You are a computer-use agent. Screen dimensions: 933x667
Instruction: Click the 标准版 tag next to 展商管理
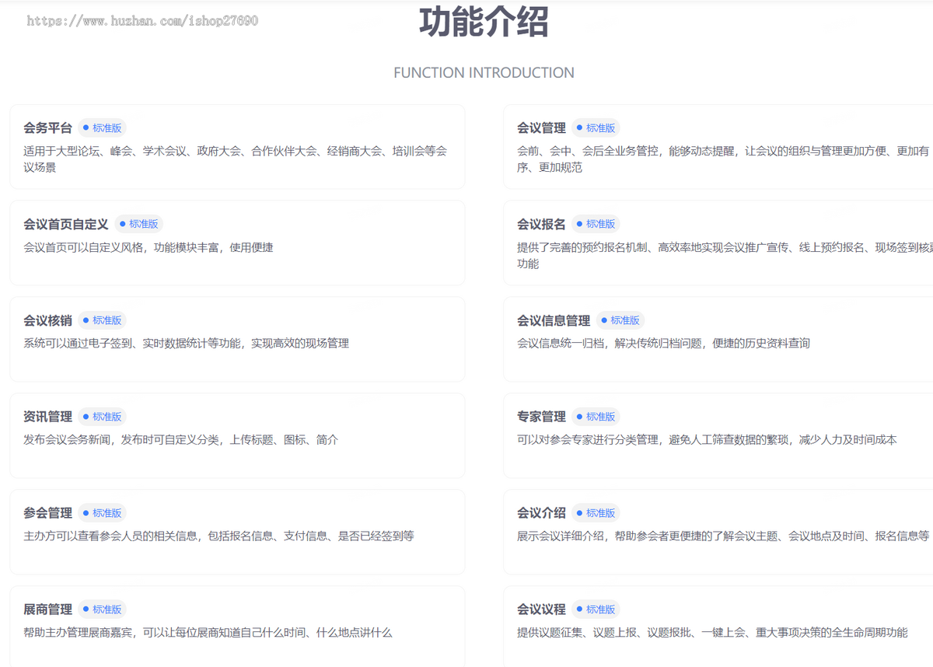(103, 609)
